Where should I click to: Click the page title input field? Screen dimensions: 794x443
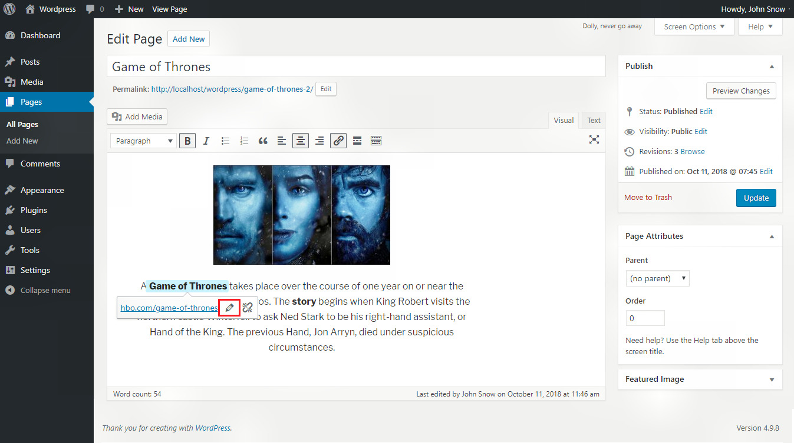[x=356, y=66]
